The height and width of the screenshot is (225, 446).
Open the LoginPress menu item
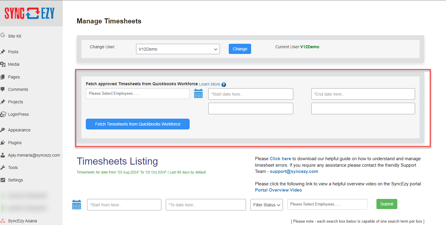coord(18,114)
